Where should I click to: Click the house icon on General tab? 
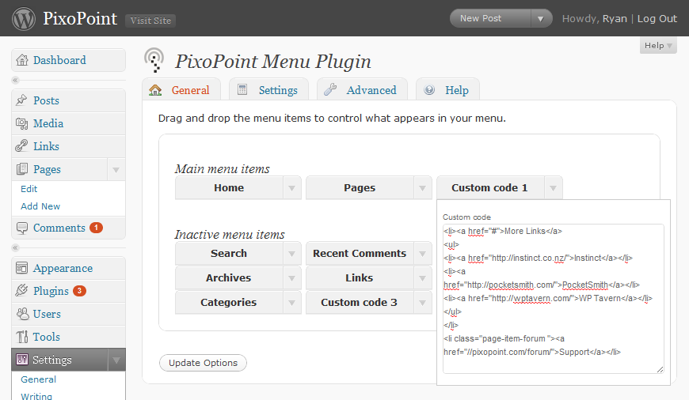click(155, 90)
